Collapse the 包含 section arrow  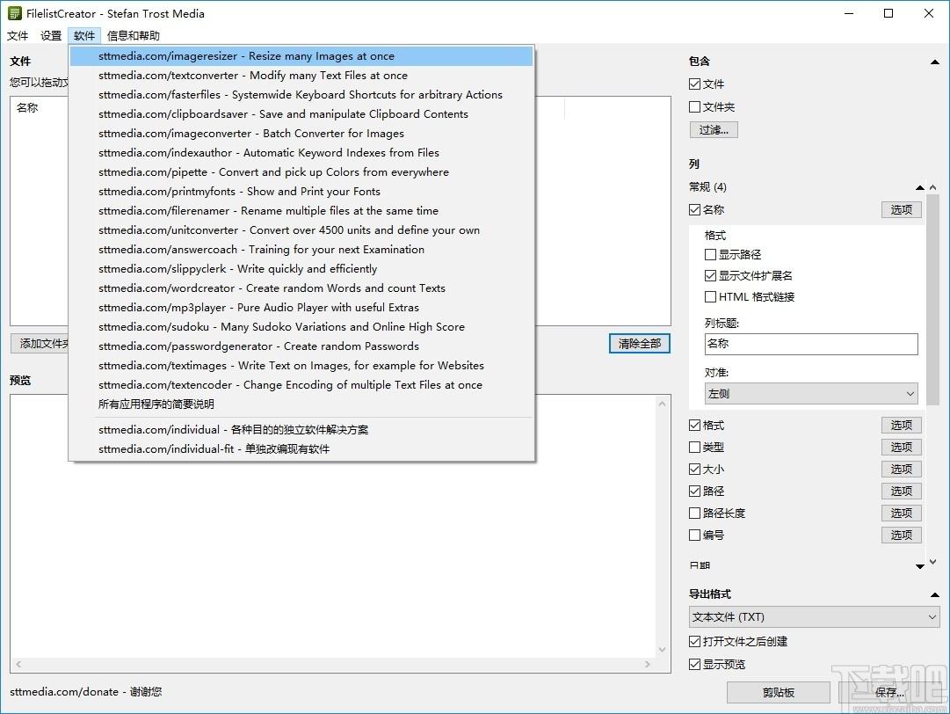[935, 62]
